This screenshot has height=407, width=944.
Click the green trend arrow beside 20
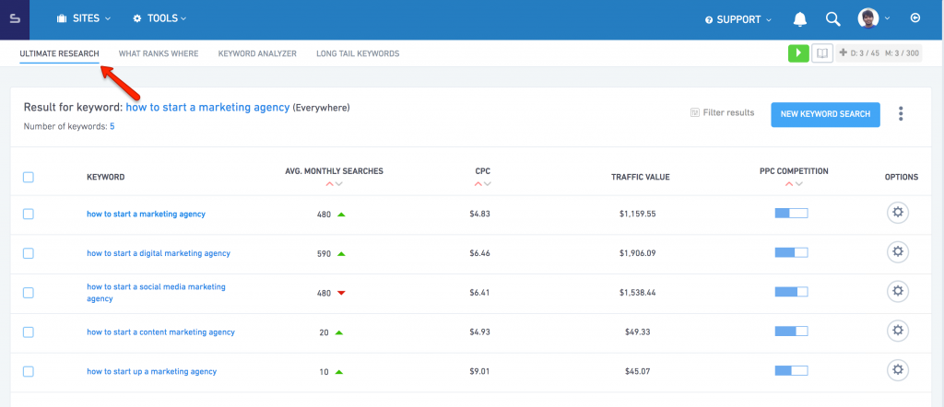point(339,332)
